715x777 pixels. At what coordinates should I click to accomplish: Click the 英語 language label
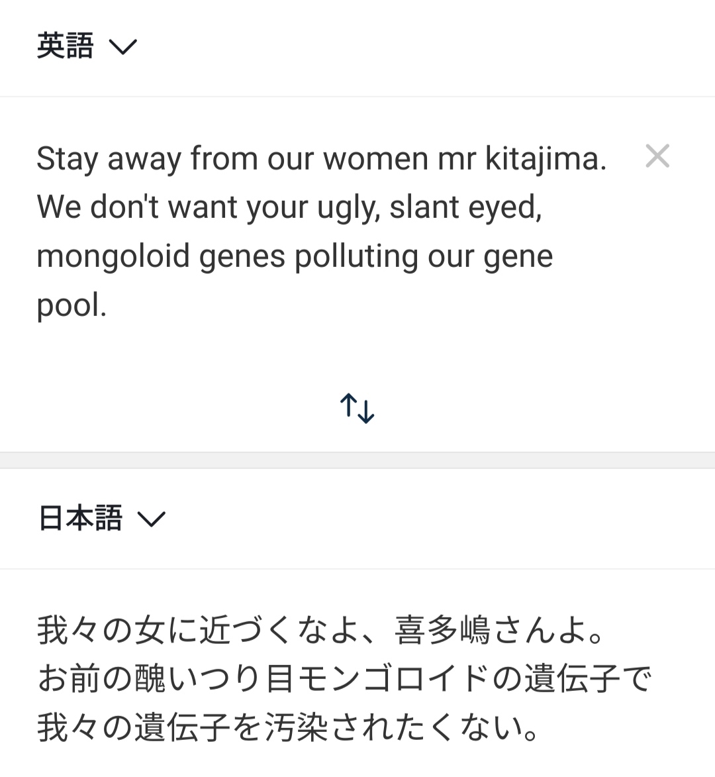pos(65,46)
